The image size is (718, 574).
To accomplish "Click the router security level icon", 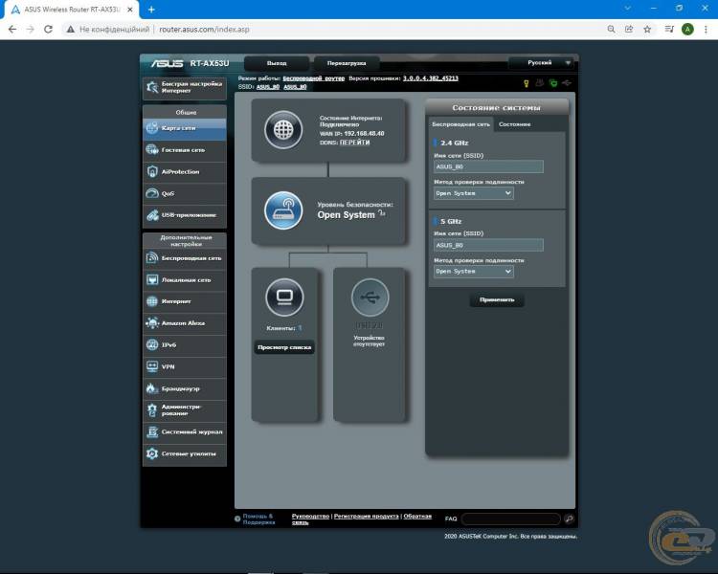I will point(283,210).
